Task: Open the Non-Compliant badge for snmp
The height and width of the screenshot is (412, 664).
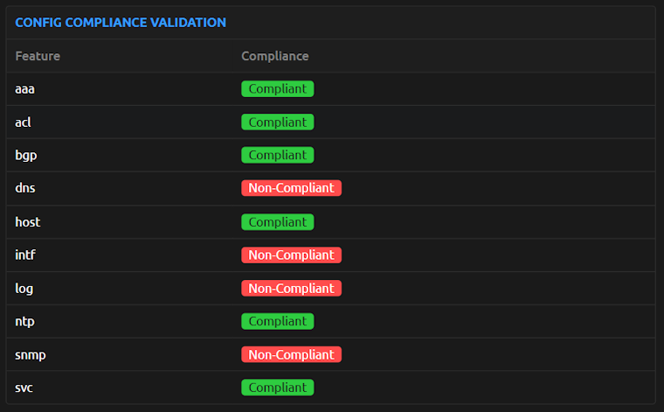Action: tap(291, 354)
